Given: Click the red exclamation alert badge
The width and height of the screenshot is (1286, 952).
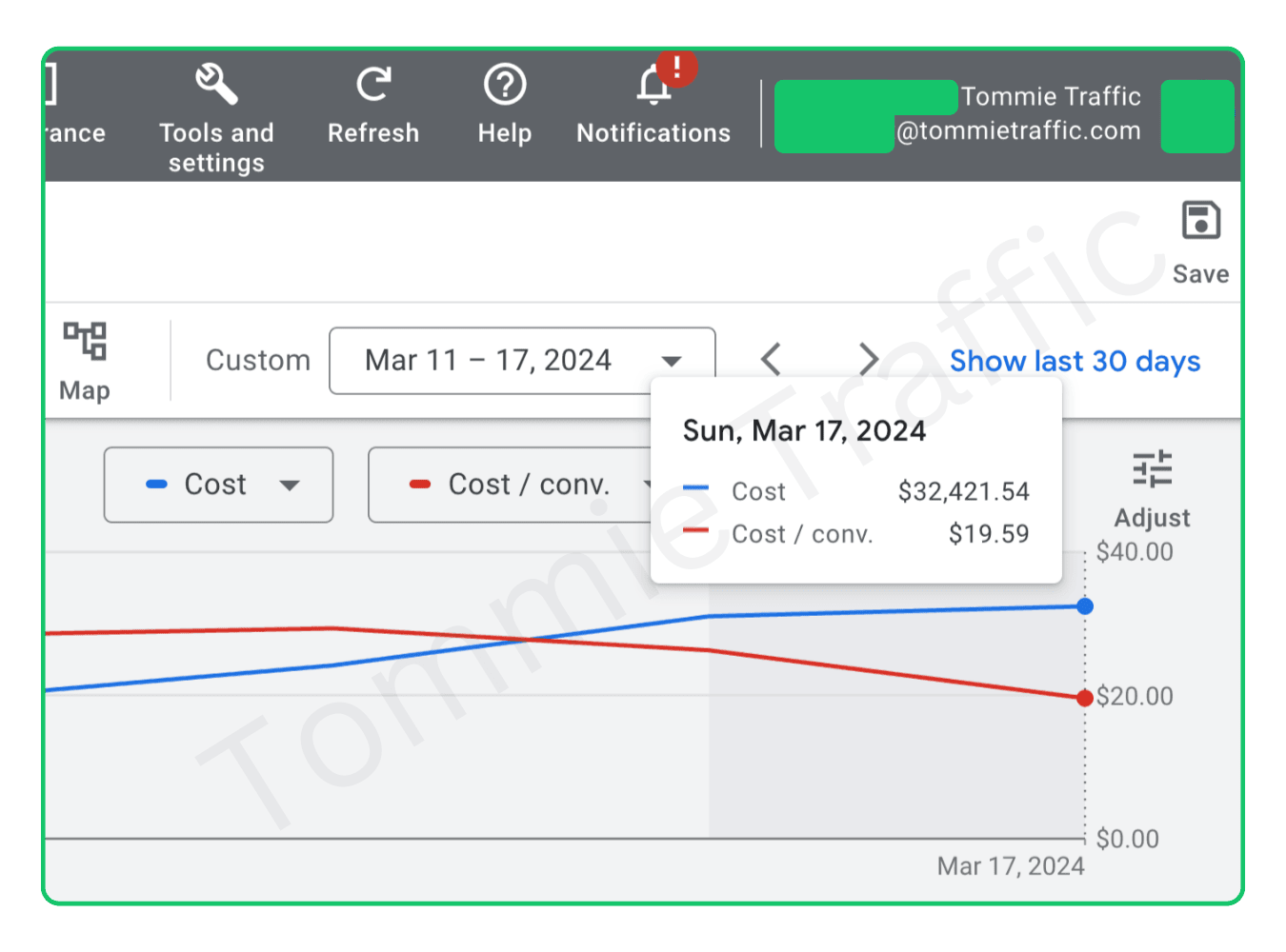Looking at the screenshot, I should (677, 68).
